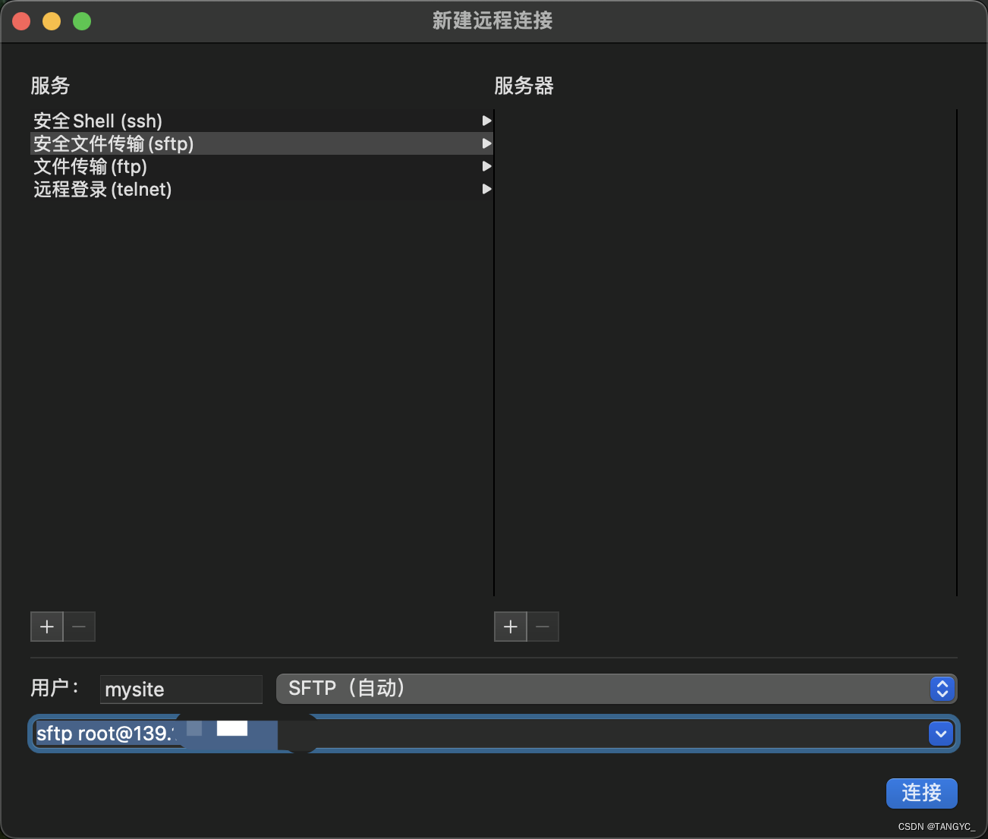Add a new server with the plus button
The width and height of the screenshot is (988, 839).
511,627
